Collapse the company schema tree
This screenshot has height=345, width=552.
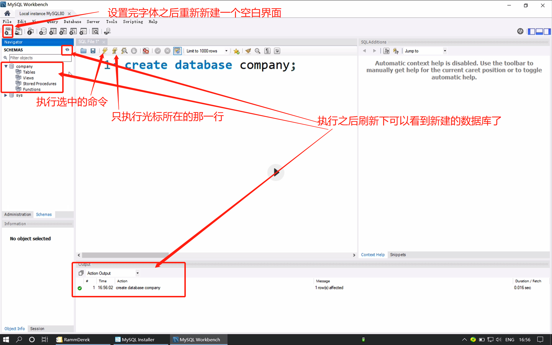(x=6, y=66)
